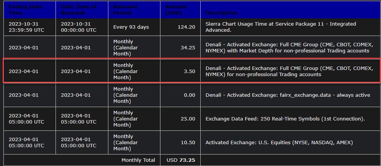
Task: Click the 3.50 amount in highlighted row
Action: 190,71
